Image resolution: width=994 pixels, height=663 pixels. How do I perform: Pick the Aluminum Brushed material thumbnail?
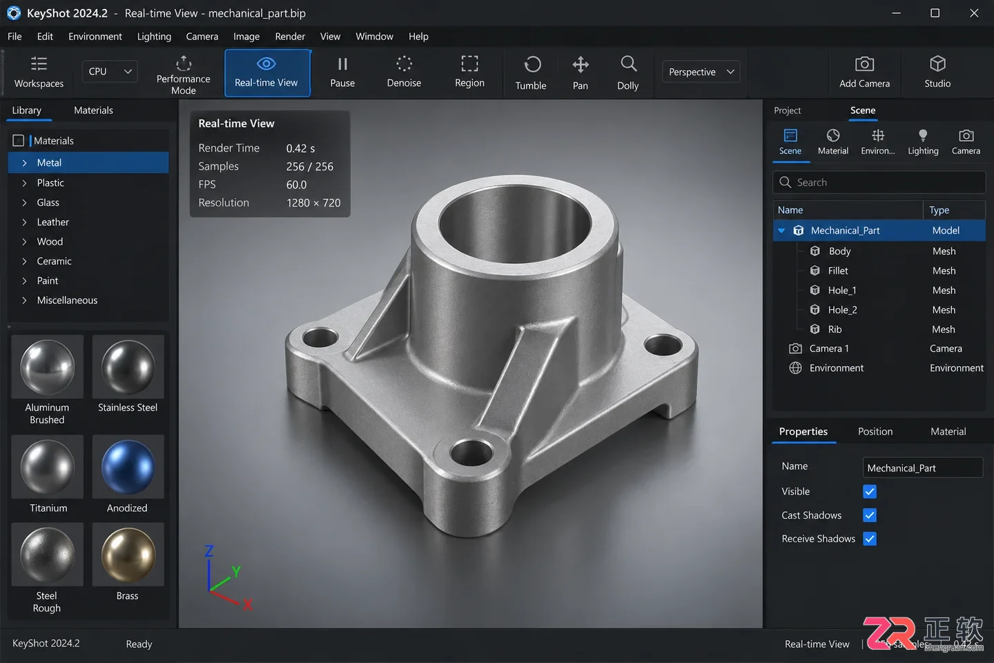[x=47, y=367]
